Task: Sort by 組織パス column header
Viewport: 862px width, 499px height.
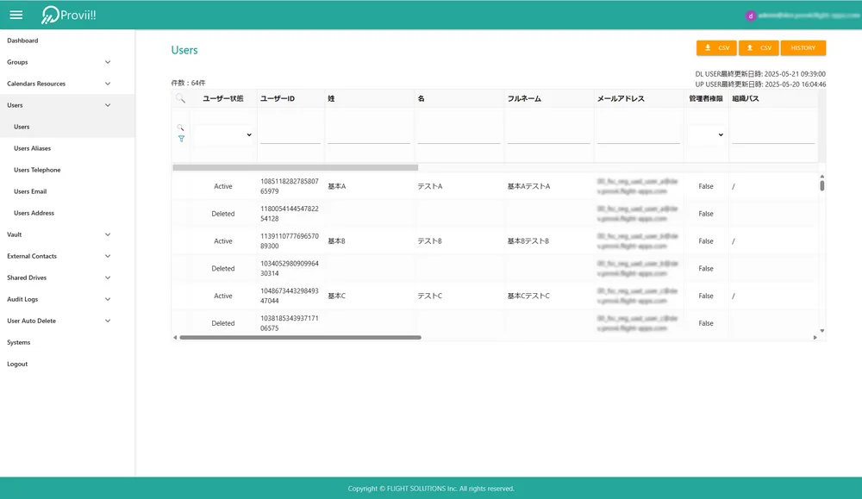Action: coord(746,98)
